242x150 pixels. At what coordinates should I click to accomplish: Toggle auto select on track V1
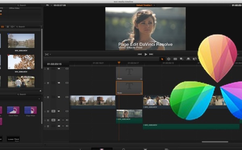[x=48, y=111]
